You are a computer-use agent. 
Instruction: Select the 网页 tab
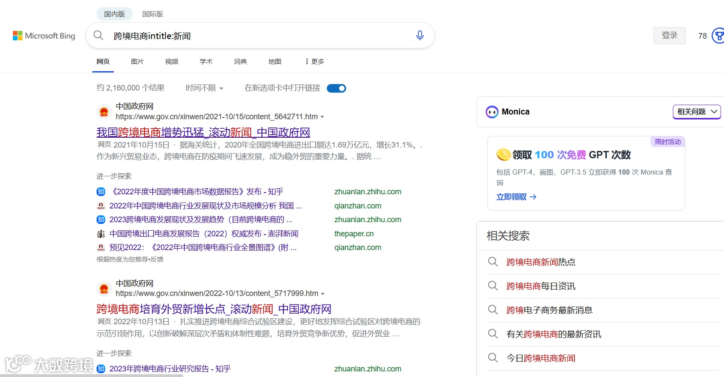point(103,62)
